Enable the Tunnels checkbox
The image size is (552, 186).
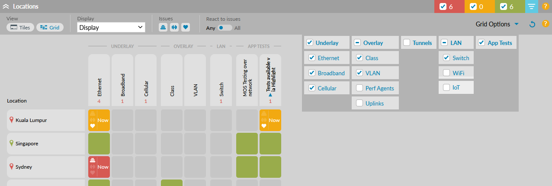[407, 43]
